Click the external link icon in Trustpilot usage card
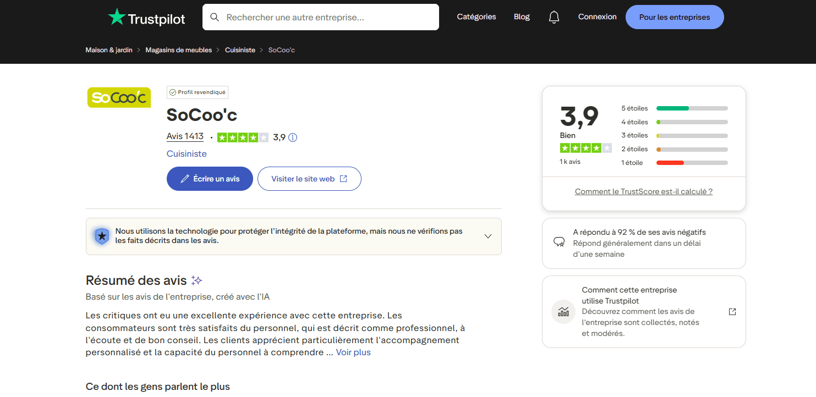This screenshot has height=397, width=816. (732, 312)
